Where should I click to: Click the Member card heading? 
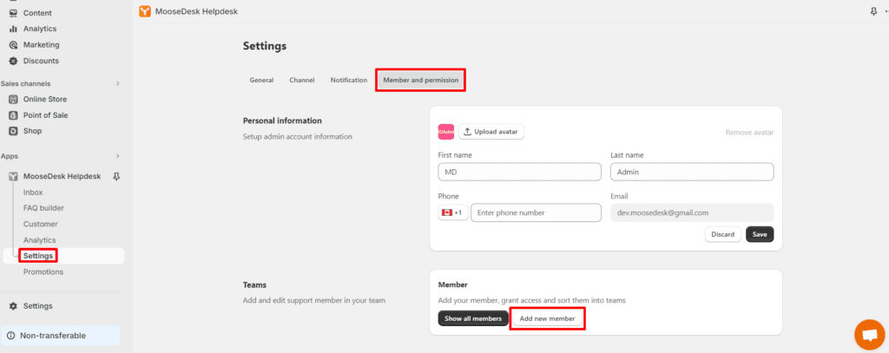[453, 284]
